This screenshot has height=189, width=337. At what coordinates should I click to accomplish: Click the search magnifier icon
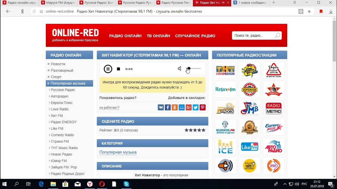coord(277,35)
